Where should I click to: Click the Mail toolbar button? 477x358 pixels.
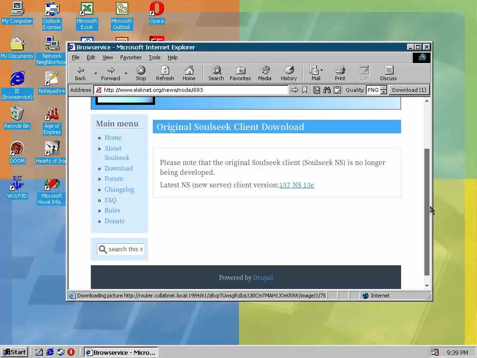(x=313, y=73)
